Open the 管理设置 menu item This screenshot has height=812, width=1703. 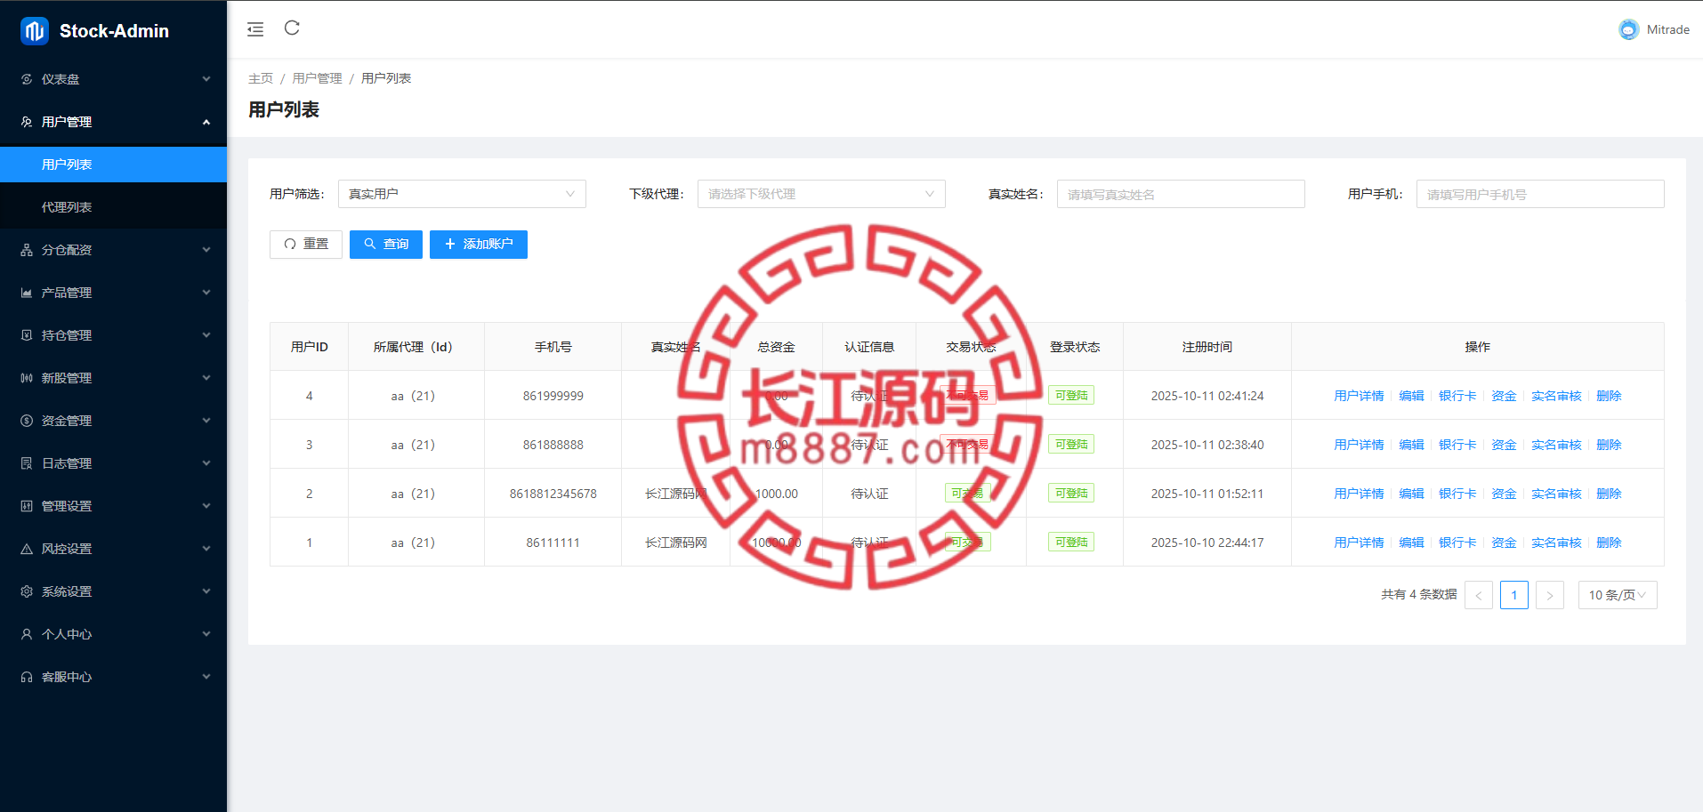(113, 506)
